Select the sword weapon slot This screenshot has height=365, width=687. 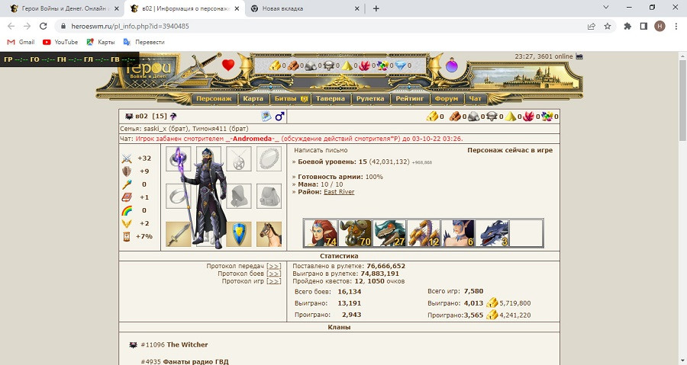tap(179, 234)
